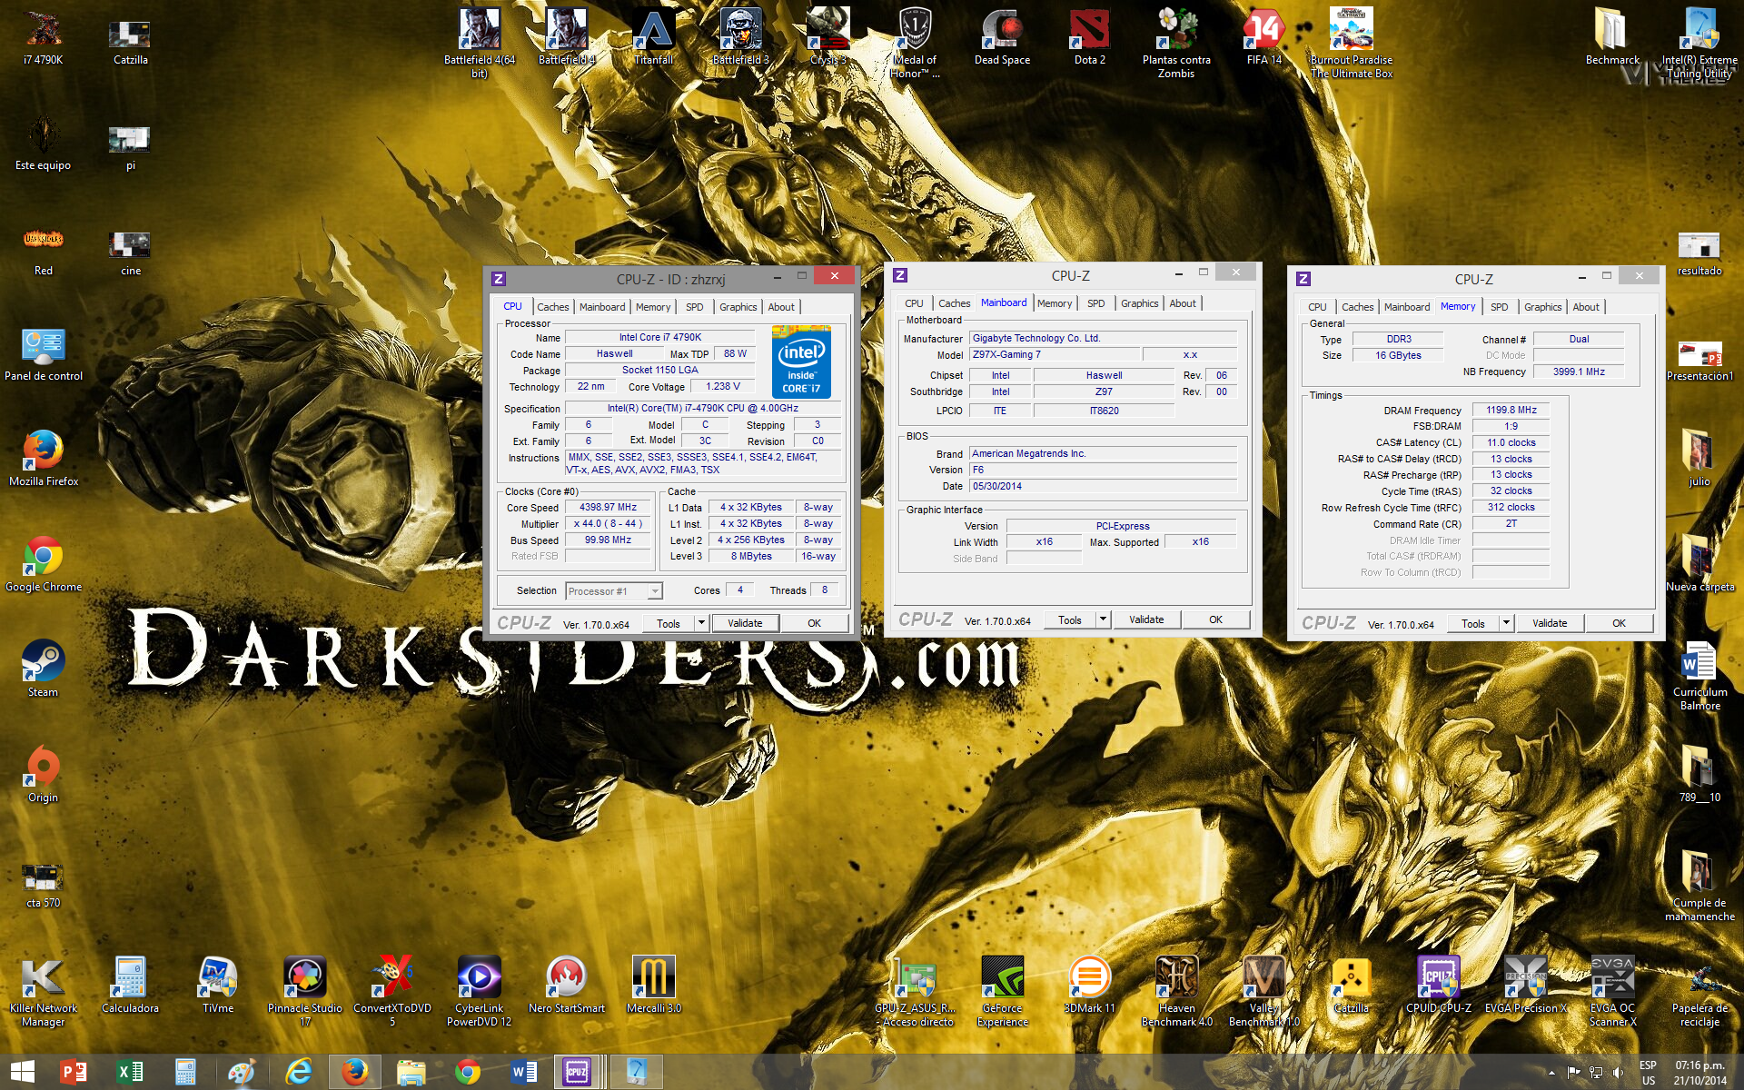Image resolution: width=1744 pixels, height=1090 pixels.
Task: Launch the Dead Space desktop icon
Action: pos(1002,36)
